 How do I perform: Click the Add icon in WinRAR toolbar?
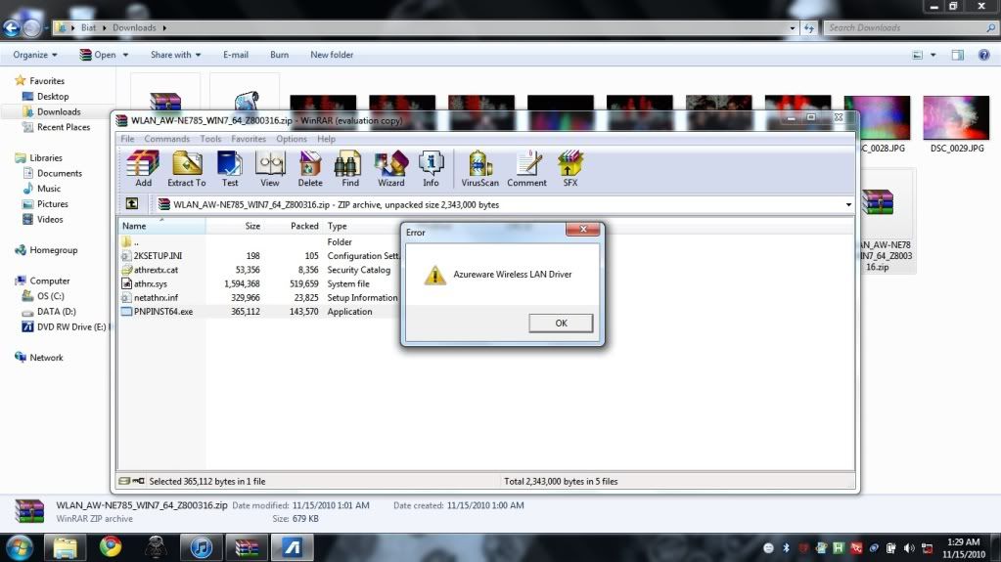tap(143, 168)
